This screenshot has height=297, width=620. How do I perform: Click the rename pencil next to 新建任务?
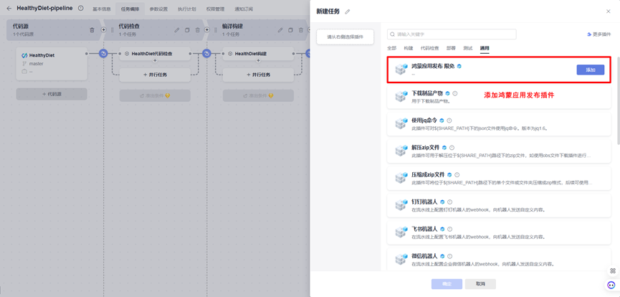[348, 12]
